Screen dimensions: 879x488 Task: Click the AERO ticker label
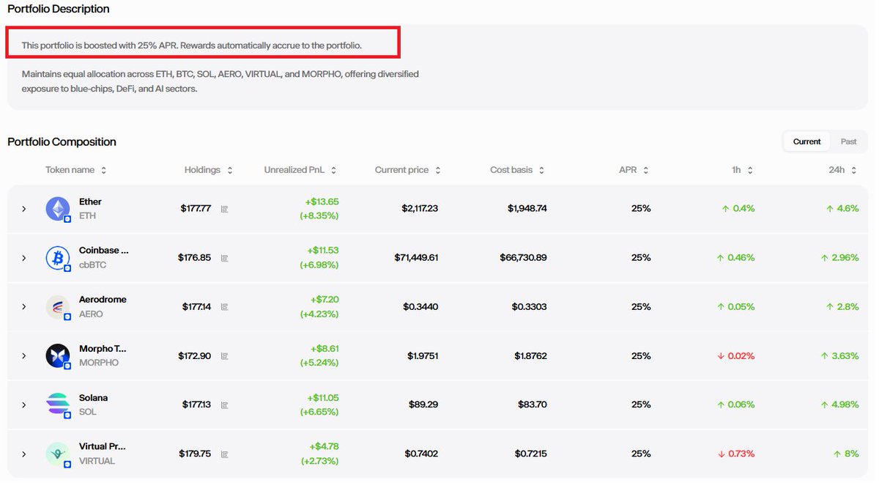[x=91, y=314]
